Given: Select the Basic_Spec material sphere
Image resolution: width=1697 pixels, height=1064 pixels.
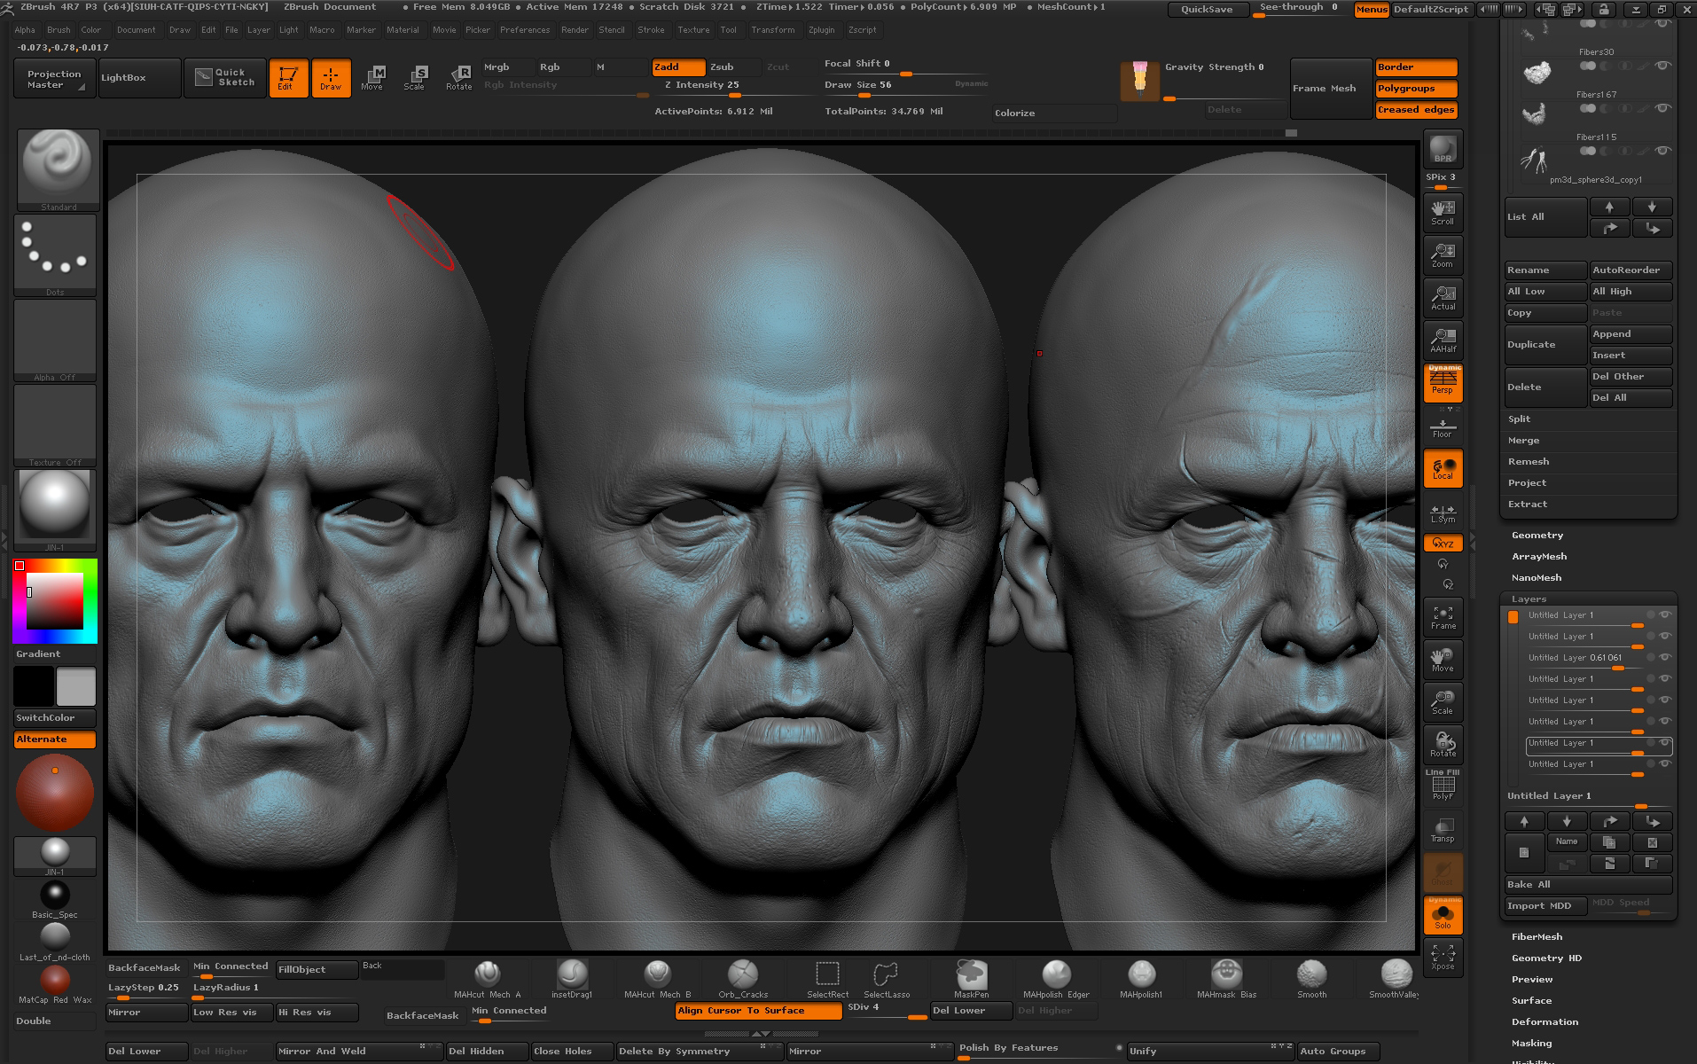Looking at the screenshot, I should coord(55,900).
